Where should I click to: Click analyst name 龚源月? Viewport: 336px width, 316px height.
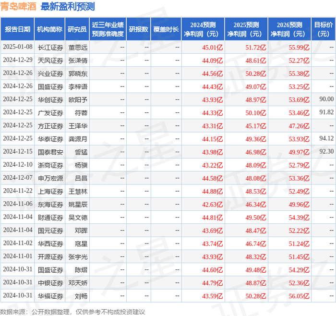(78, 139)
